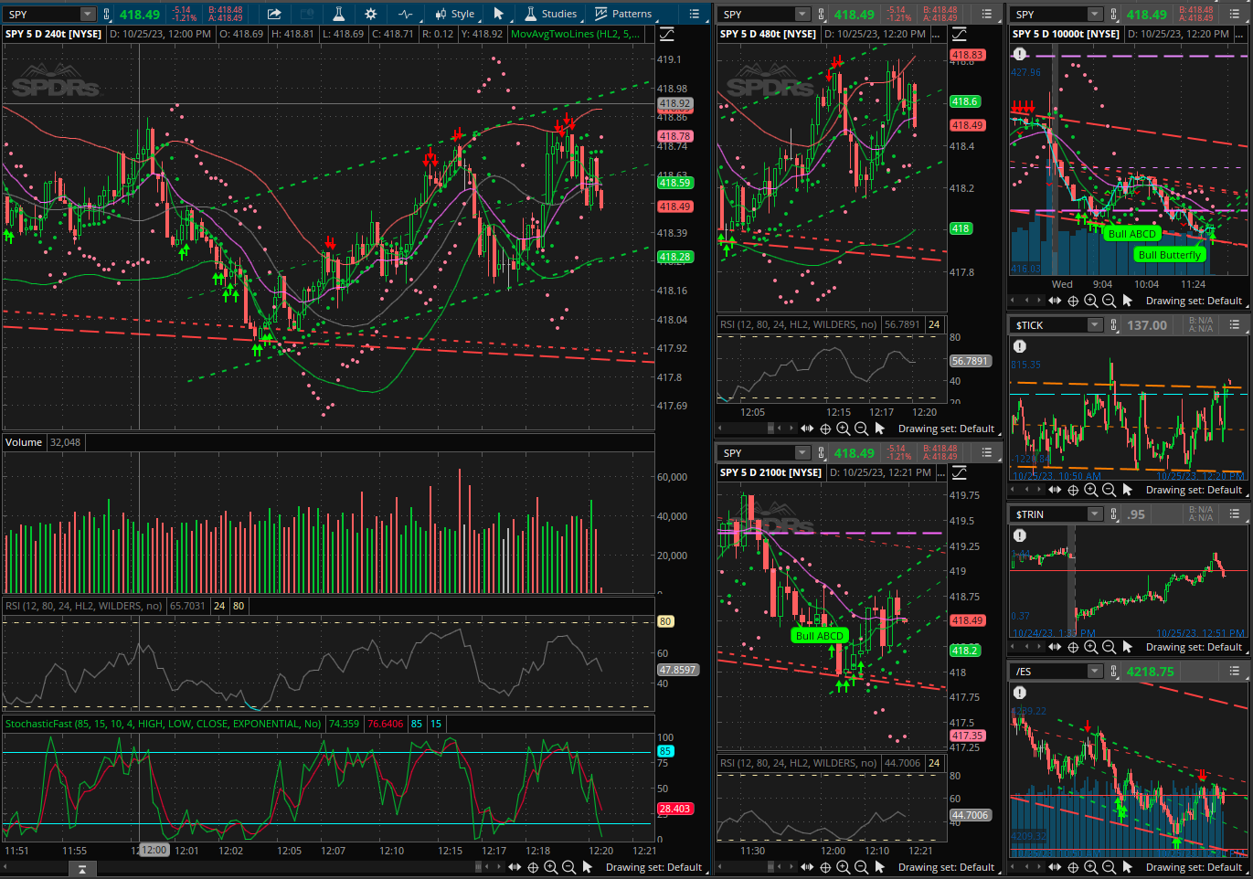Toggle the quick time frame waveform button
Screen dimensions: 1253x879
(406, 14)
